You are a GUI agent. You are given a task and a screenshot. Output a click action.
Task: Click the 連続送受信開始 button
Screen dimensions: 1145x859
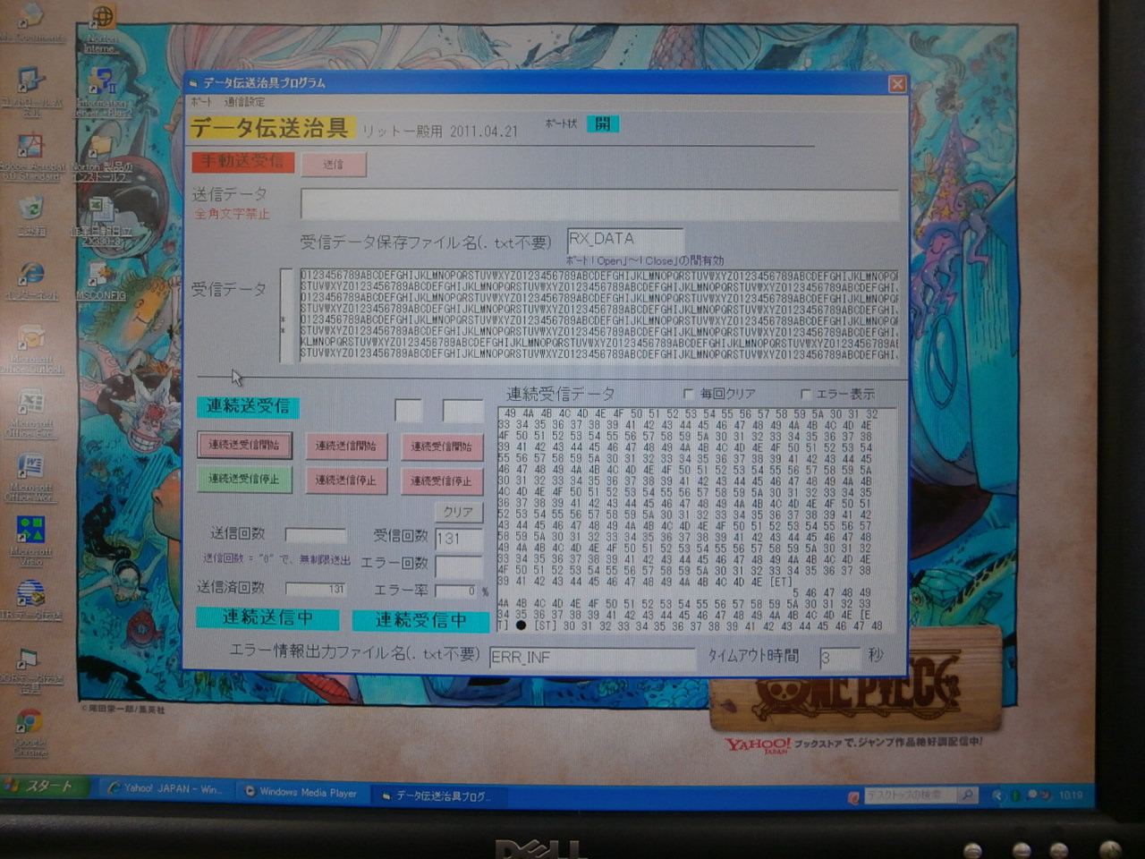(244, 445)
